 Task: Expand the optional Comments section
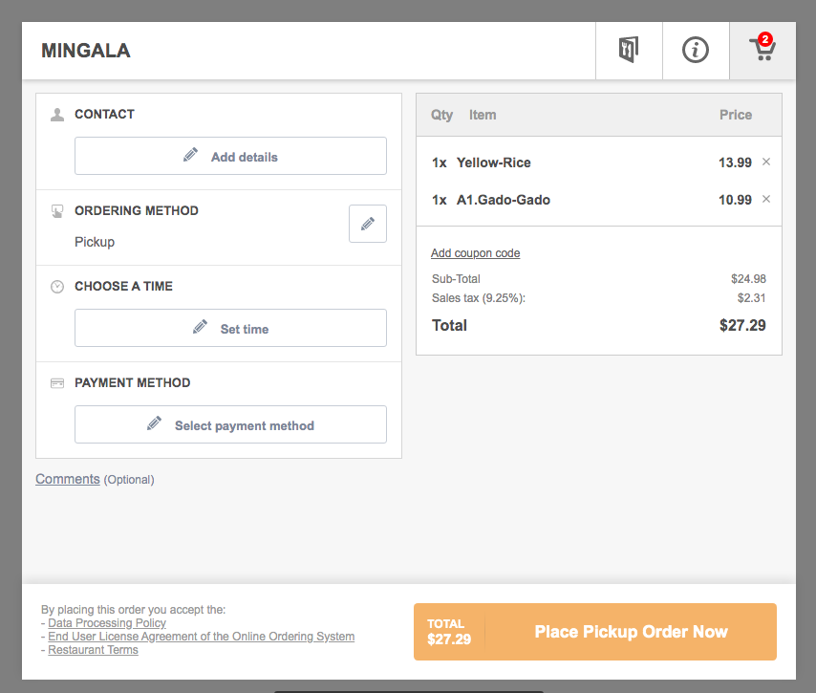point(68,479)
